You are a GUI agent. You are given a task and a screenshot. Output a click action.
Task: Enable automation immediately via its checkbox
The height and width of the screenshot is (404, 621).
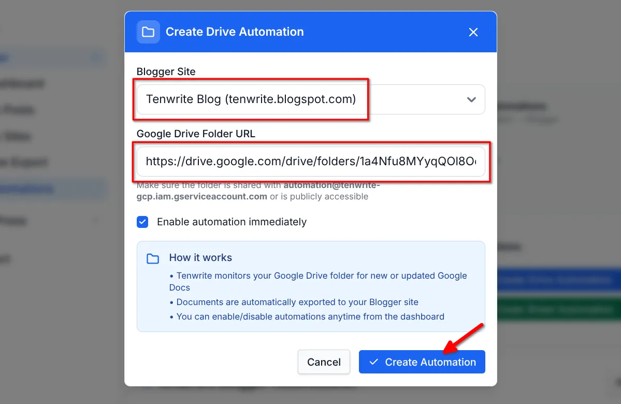(x=142, y=222)
